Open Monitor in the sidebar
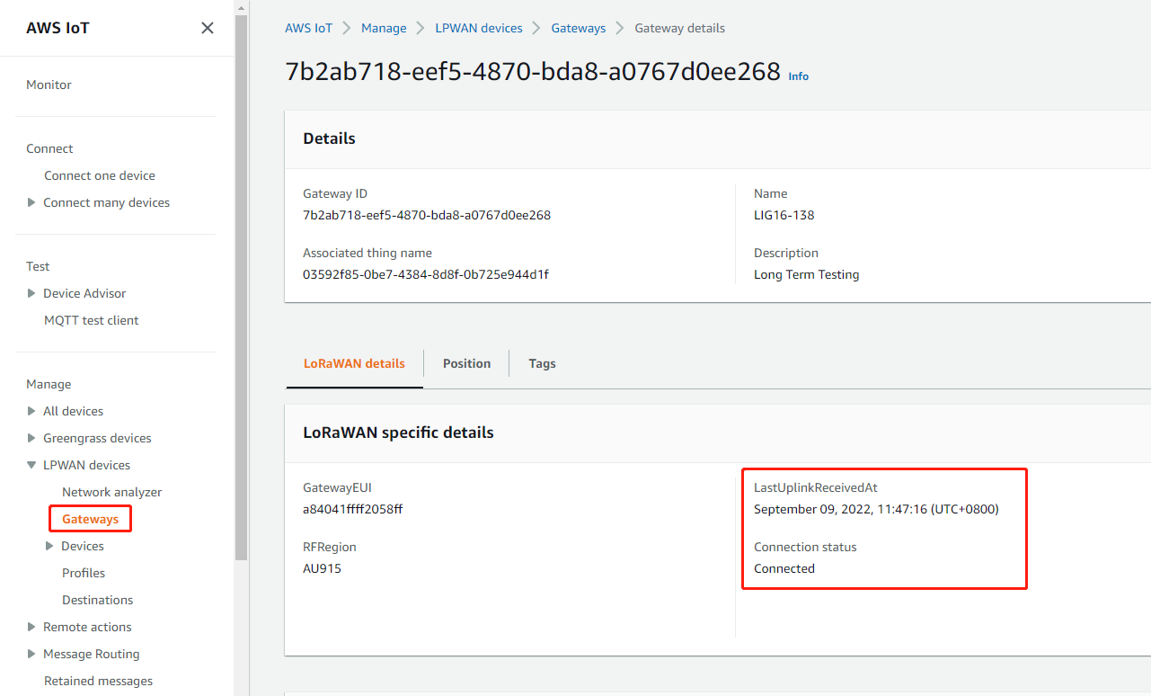Image resolution: width=1151 pixels, height=696 pixels. tap(49, 85)
